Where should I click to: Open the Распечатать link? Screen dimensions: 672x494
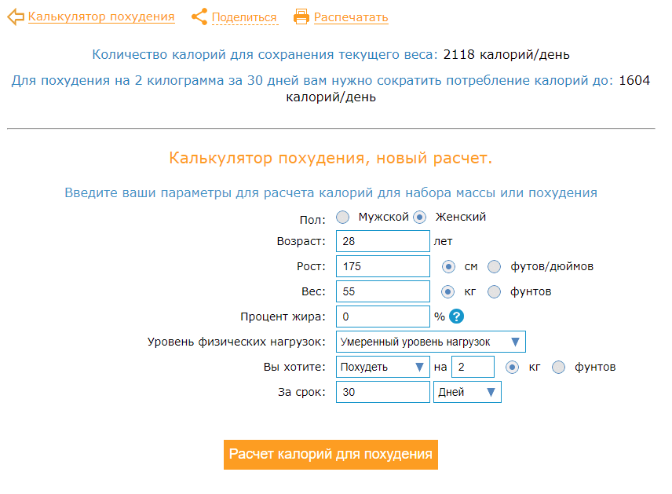(x=351, y=17)
